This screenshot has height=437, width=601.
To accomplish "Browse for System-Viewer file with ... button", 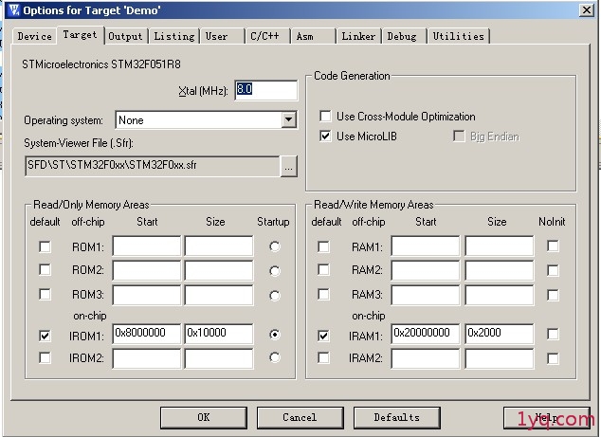I will (x=288, y=167).
